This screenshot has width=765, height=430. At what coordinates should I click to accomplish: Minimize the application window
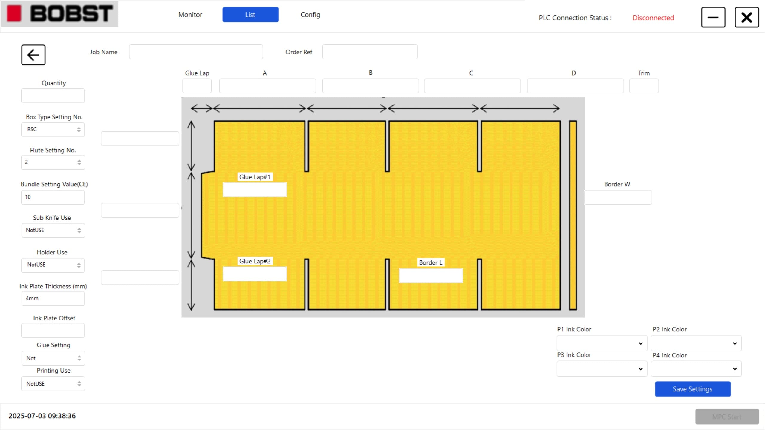(713, 18)
